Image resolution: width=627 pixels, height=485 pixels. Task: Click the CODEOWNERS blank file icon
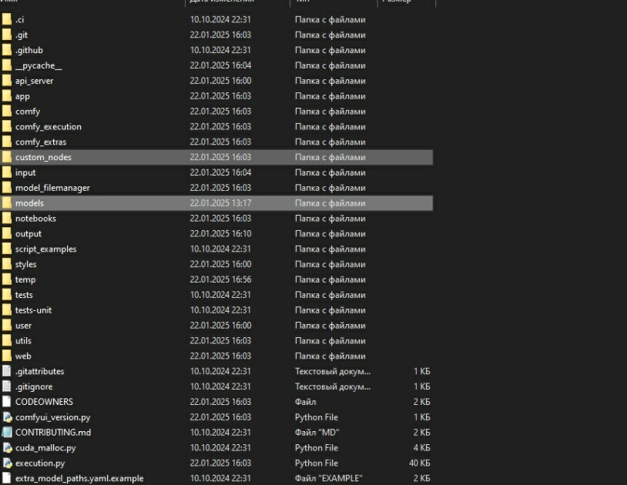pyautogui.click(x=6, y=402)
